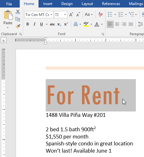Click the 'For Rent' heading text
Image resolution: width=144 pixels, height=157 pixels.
click(83, 95)
